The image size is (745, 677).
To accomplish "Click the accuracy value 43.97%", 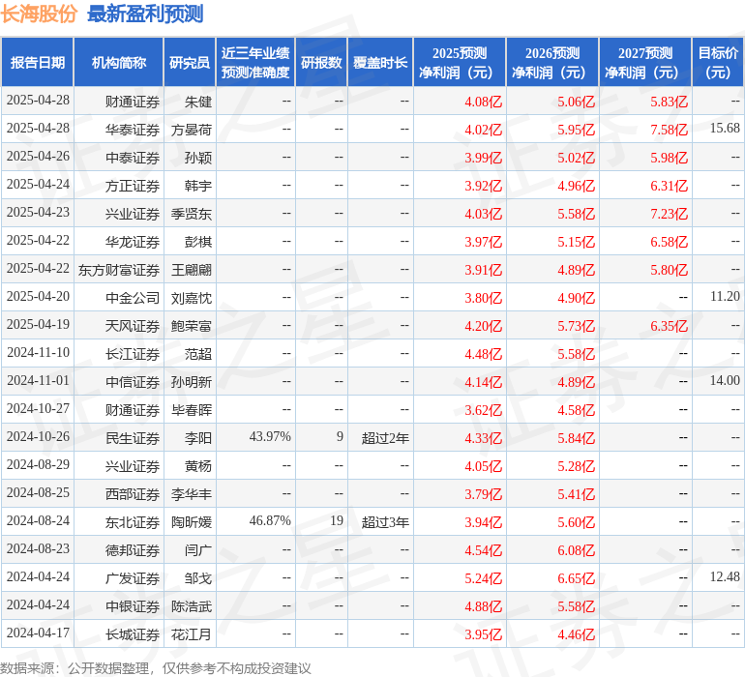I will [x=270, y=436].
